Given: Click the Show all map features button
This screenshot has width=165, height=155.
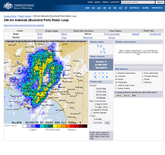Looking at the screenshot, I should click(126, 95).
